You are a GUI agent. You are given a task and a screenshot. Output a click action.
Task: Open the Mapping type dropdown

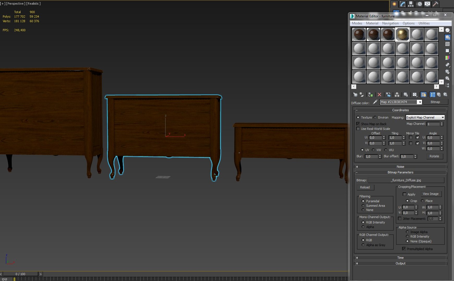[x=425, y=117]
